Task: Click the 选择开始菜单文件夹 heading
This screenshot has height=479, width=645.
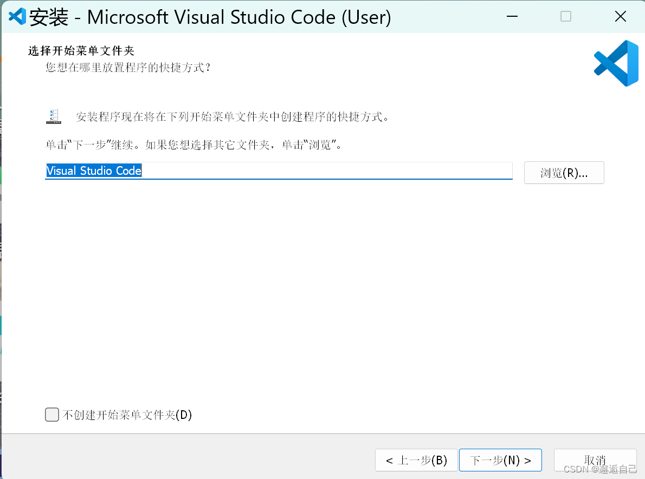Action: coord(81,50)
